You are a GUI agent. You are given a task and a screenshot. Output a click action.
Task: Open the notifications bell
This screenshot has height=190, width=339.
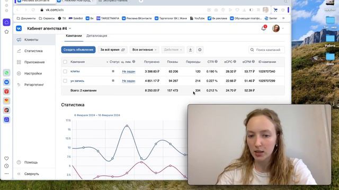264,28
